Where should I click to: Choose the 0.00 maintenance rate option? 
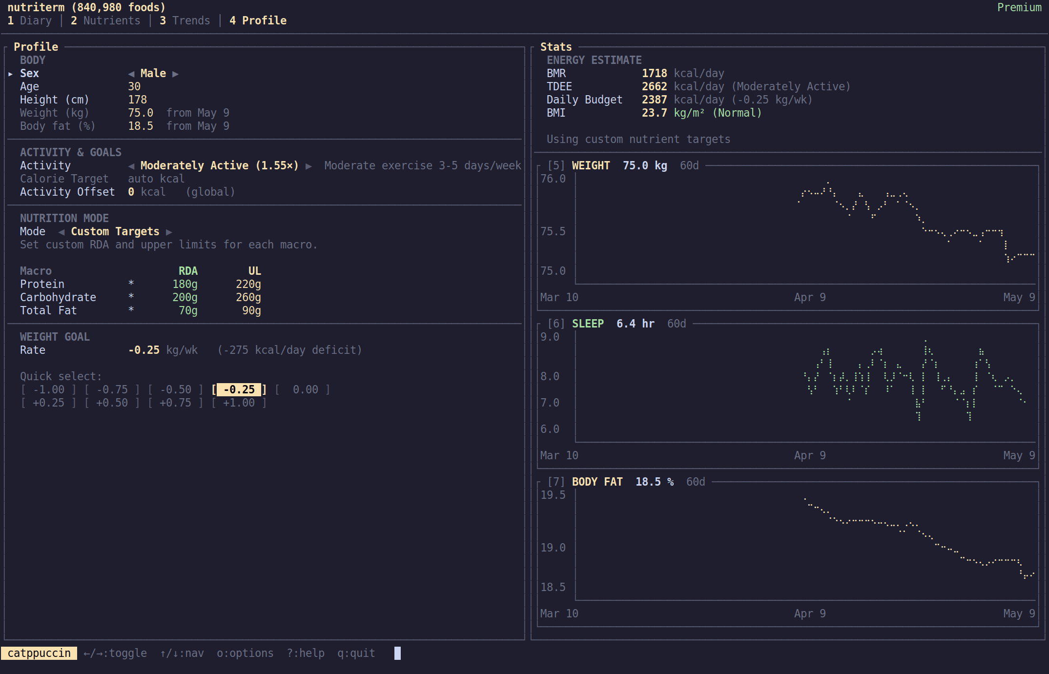(x=303, y=389)
